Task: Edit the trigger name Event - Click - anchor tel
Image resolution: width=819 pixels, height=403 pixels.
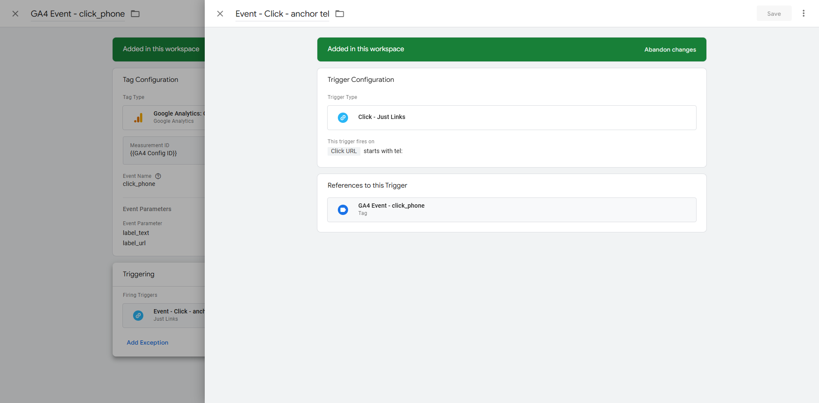Action: point(282,14)
